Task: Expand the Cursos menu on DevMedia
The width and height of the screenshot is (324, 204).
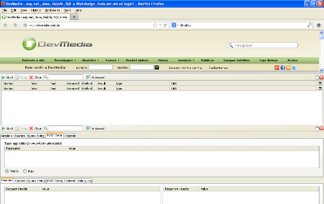Action: coord(112,60)
